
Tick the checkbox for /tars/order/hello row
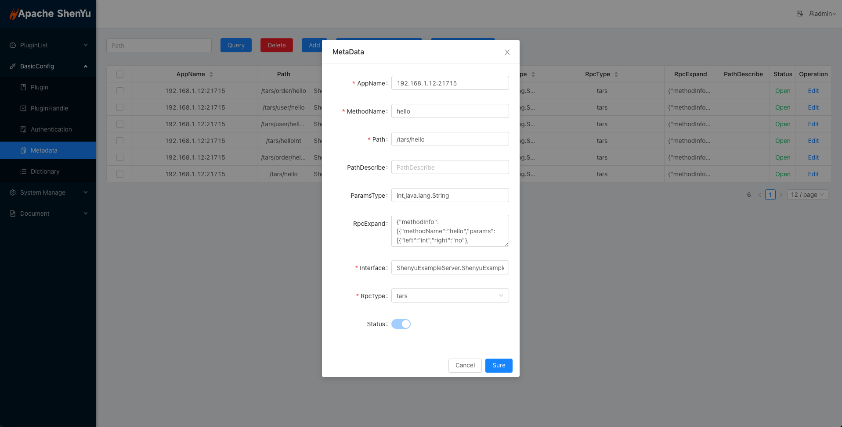[x=120, y=91]
